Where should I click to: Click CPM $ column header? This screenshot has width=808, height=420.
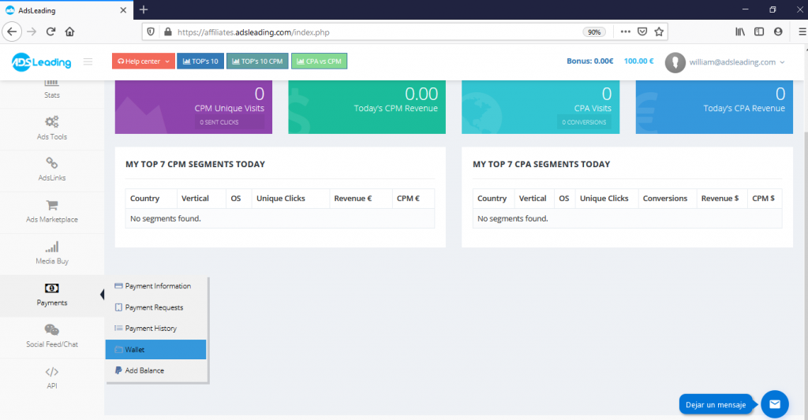point(763,199)
